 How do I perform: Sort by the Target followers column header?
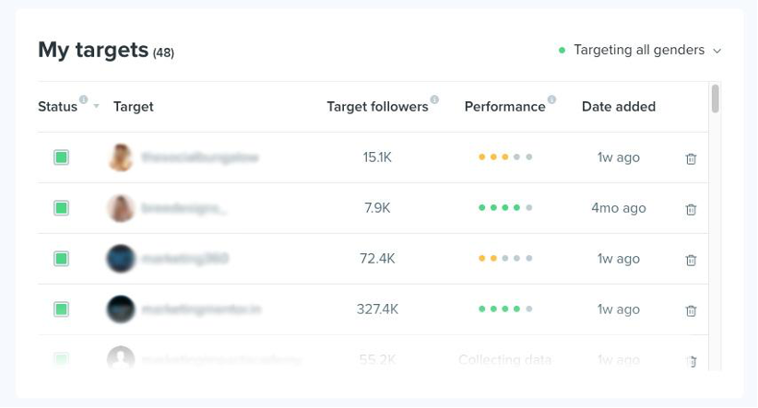click(x=377, y=107)
